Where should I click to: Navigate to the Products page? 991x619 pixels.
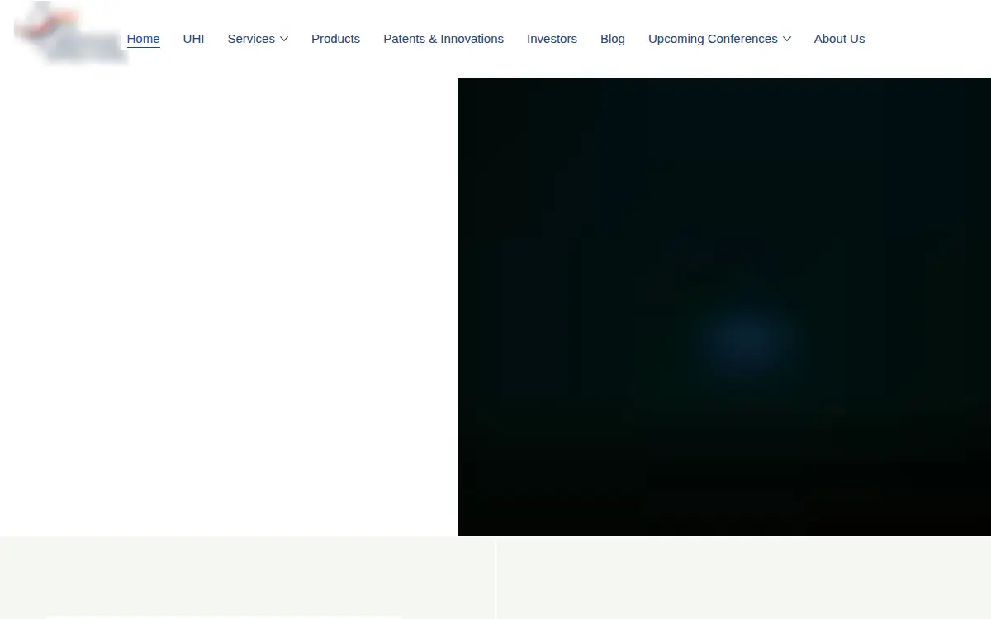tap(335, 39)
